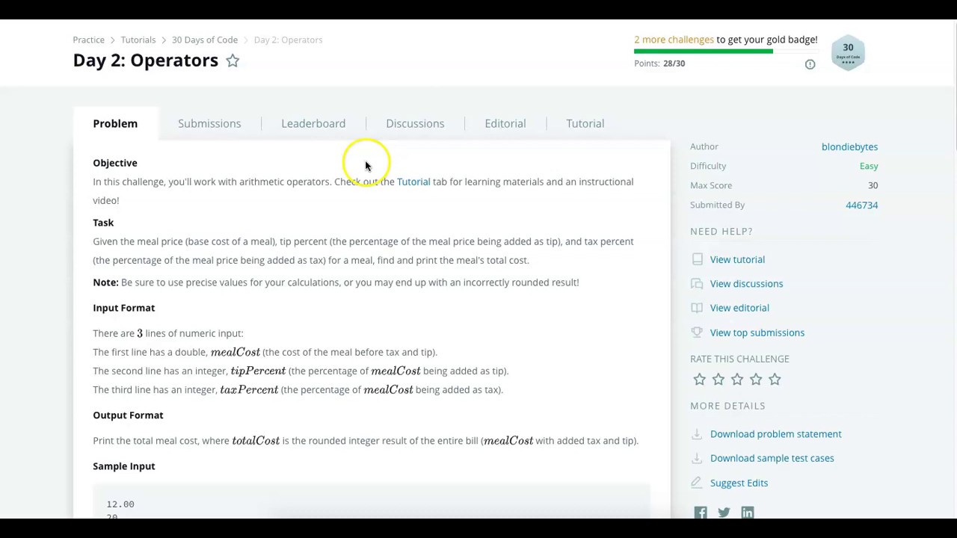Click the Download sample test cases link
This screenshot has height=538, width=957.
coord(772,458)
